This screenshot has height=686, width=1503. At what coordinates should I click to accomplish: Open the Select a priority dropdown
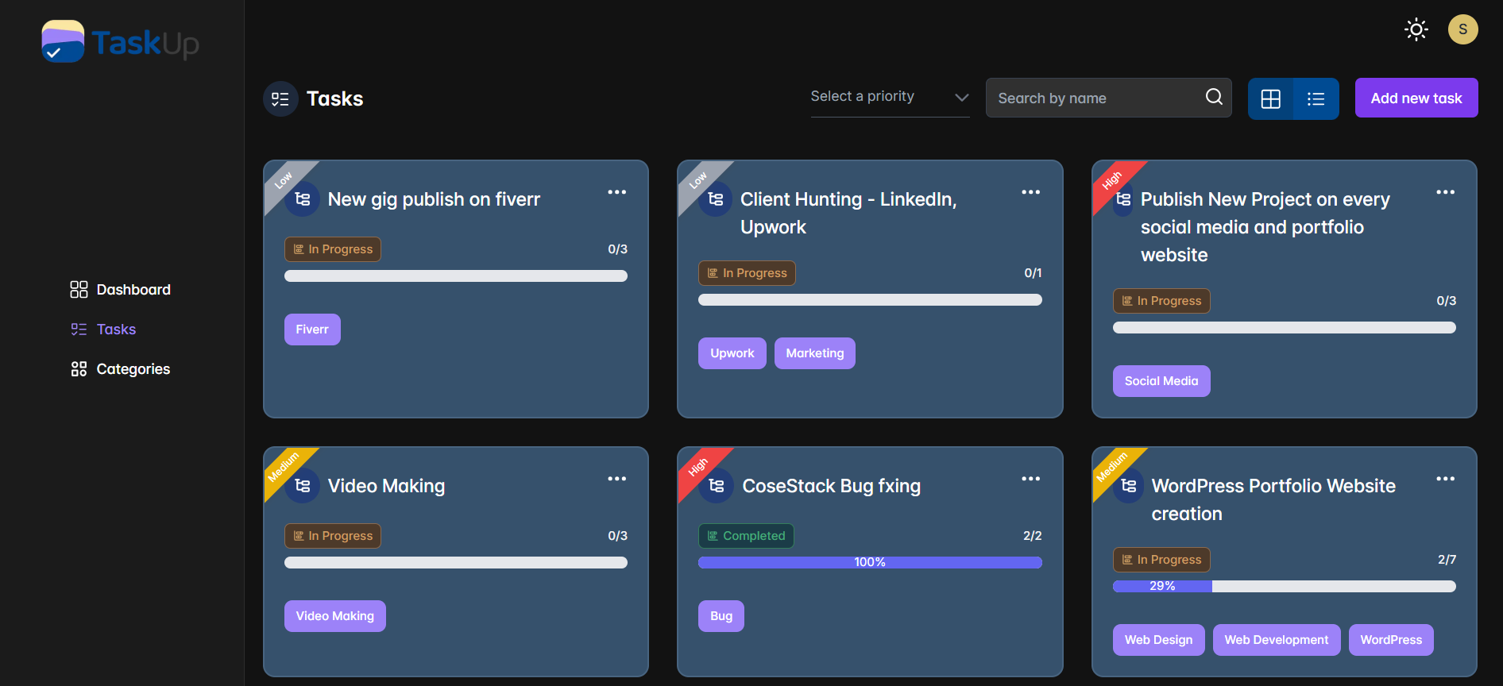point(890,97)
